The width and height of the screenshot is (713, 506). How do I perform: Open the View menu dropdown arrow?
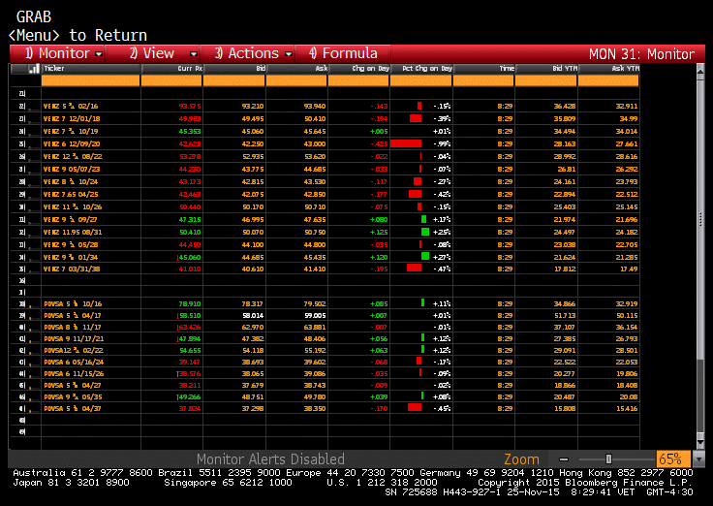coord(194,54)
